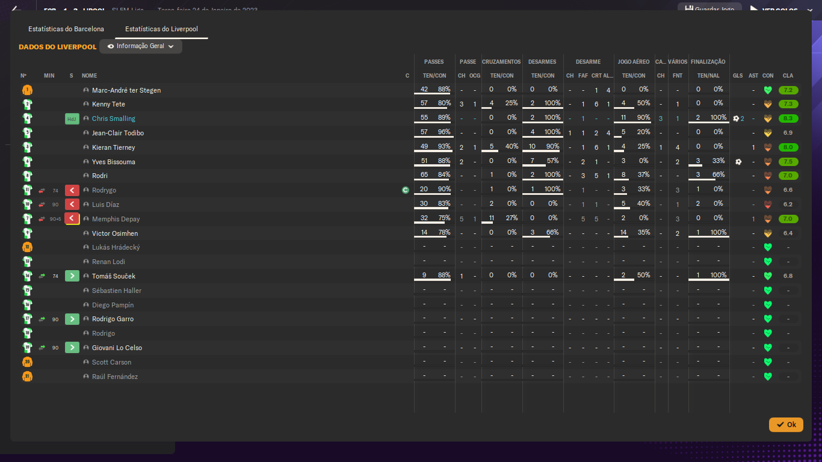Screen dimensions: 822x462
Task: Click the CRUZAMENTOS column group header
Action: point(501,62)
